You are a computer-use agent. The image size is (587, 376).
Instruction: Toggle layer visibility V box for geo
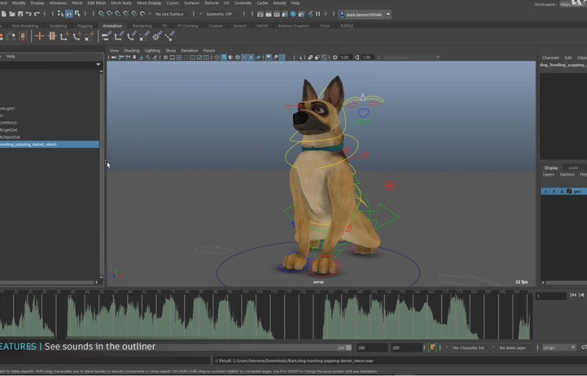pos(545,191)
